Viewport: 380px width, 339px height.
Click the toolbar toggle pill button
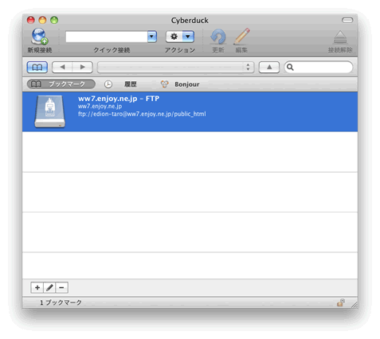347,20
